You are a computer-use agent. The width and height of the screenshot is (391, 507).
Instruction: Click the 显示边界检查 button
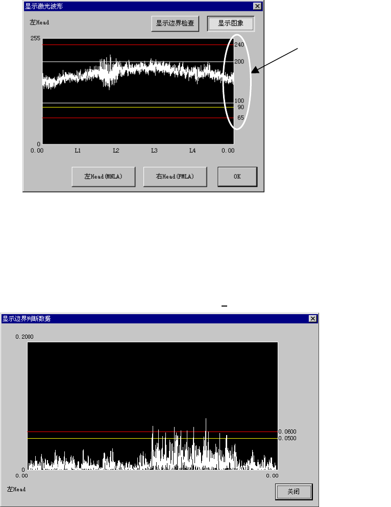175,23
